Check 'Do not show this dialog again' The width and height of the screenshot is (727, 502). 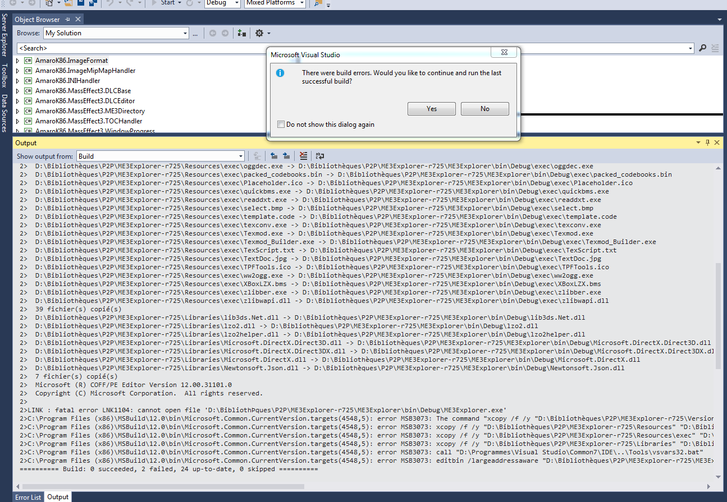281,125
